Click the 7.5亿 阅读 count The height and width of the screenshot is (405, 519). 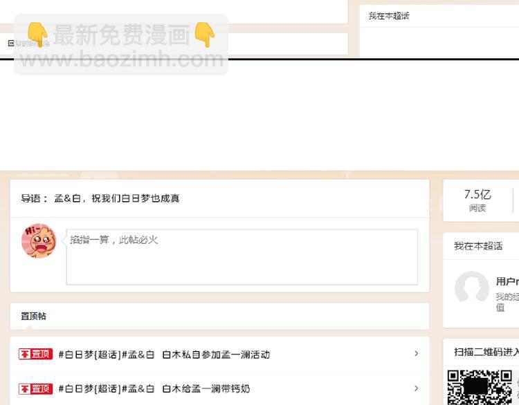pos(477,200)
